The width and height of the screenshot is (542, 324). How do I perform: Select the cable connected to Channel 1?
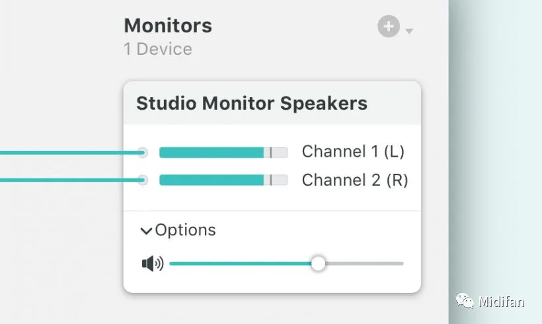[x=66, y=153]
